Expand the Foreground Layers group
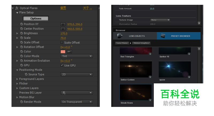The width and height of the screenshot is (214, 116). pyautogui.click(x=17, y=79)
